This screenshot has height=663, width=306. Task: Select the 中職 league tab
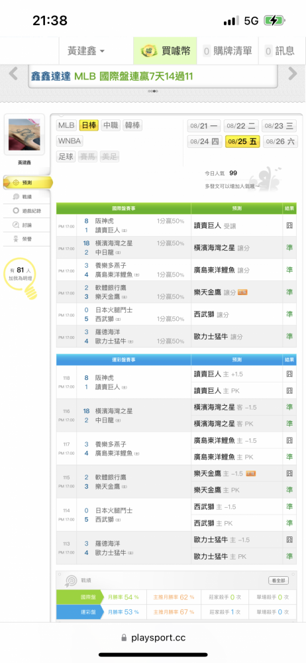pos(111,125)
